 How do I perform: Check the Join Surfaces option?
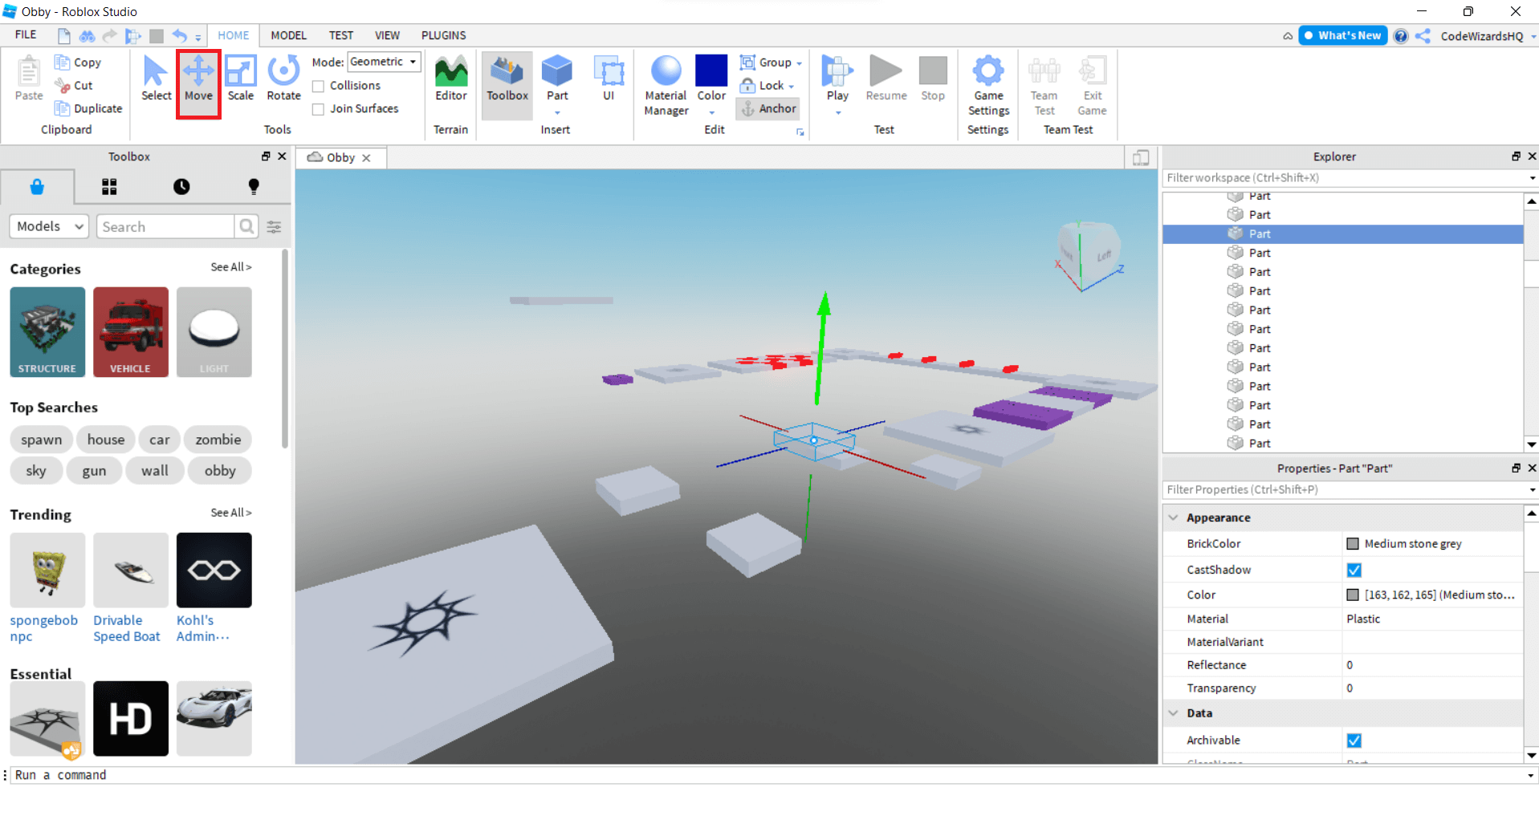[x=318, y=108]
